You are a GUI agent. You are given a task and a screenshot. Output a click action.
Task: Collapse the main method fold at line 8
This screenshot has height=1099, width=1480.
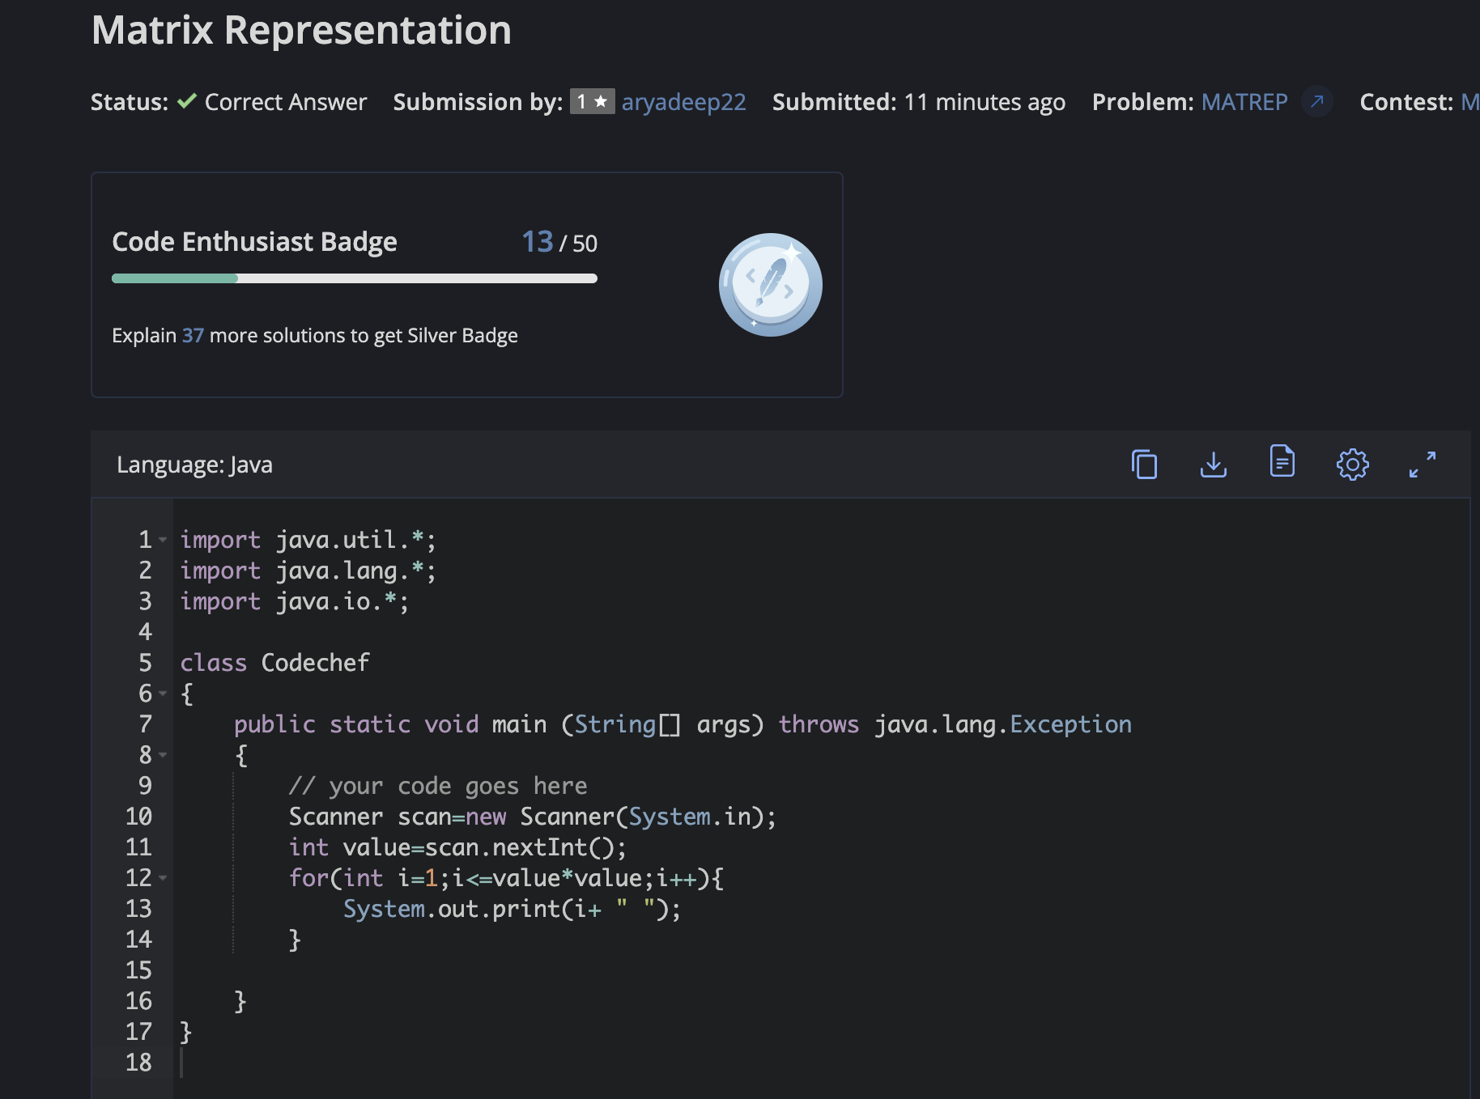point(164,755)
